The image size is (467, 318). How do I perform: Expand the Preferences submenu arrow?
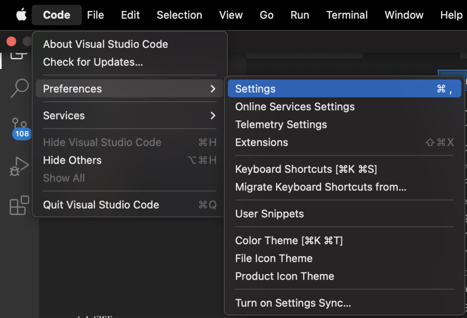click(213, 89)
